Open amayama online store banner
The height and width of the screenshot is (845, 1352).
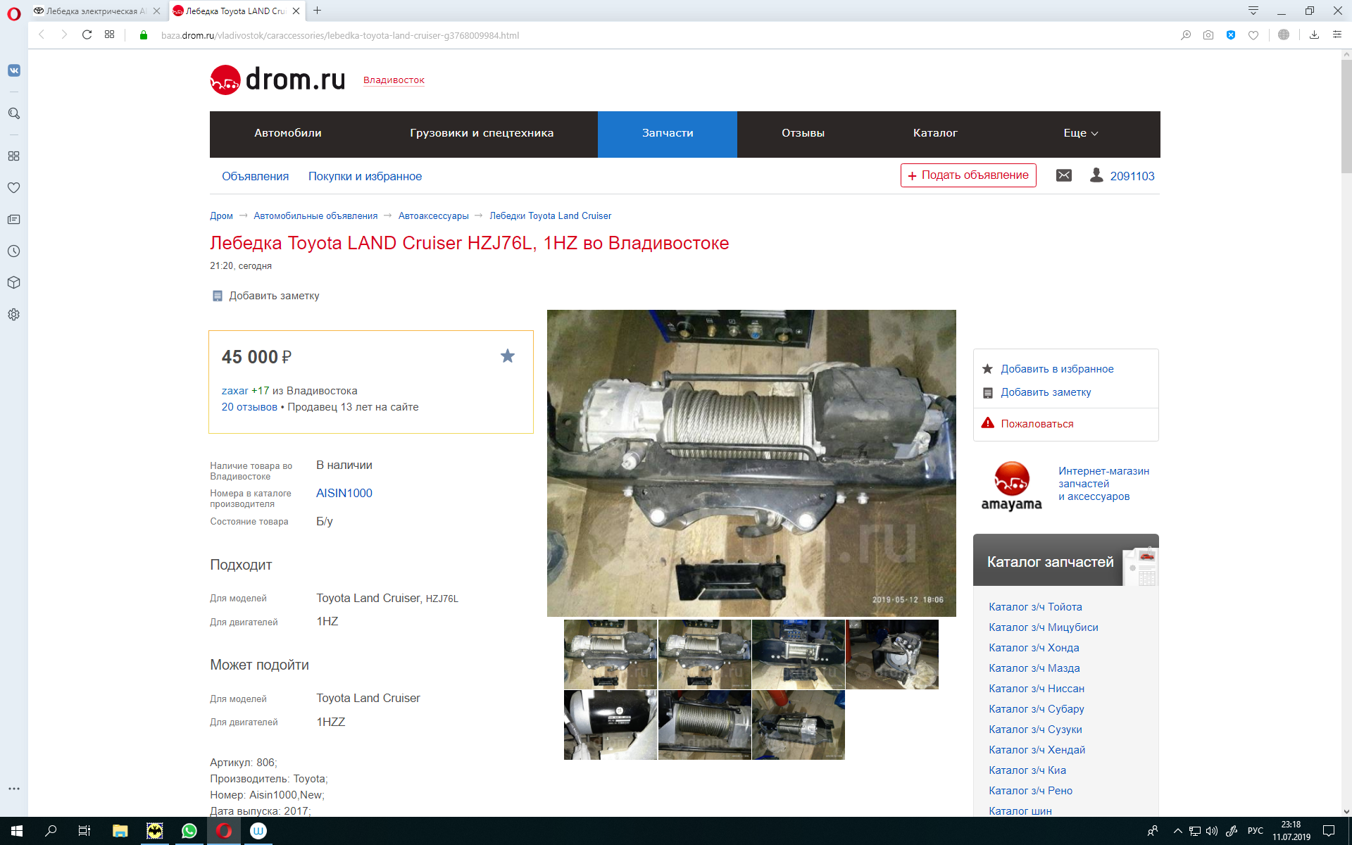1065,486
